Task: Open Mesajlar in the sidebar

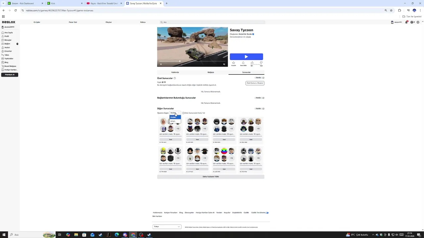Action: click(7, 40)
